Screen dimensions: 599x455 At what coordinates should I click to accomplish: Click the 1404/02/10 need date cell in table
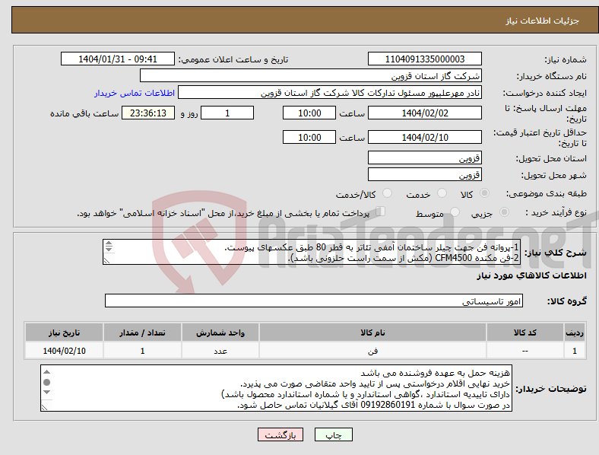[64, 351]
